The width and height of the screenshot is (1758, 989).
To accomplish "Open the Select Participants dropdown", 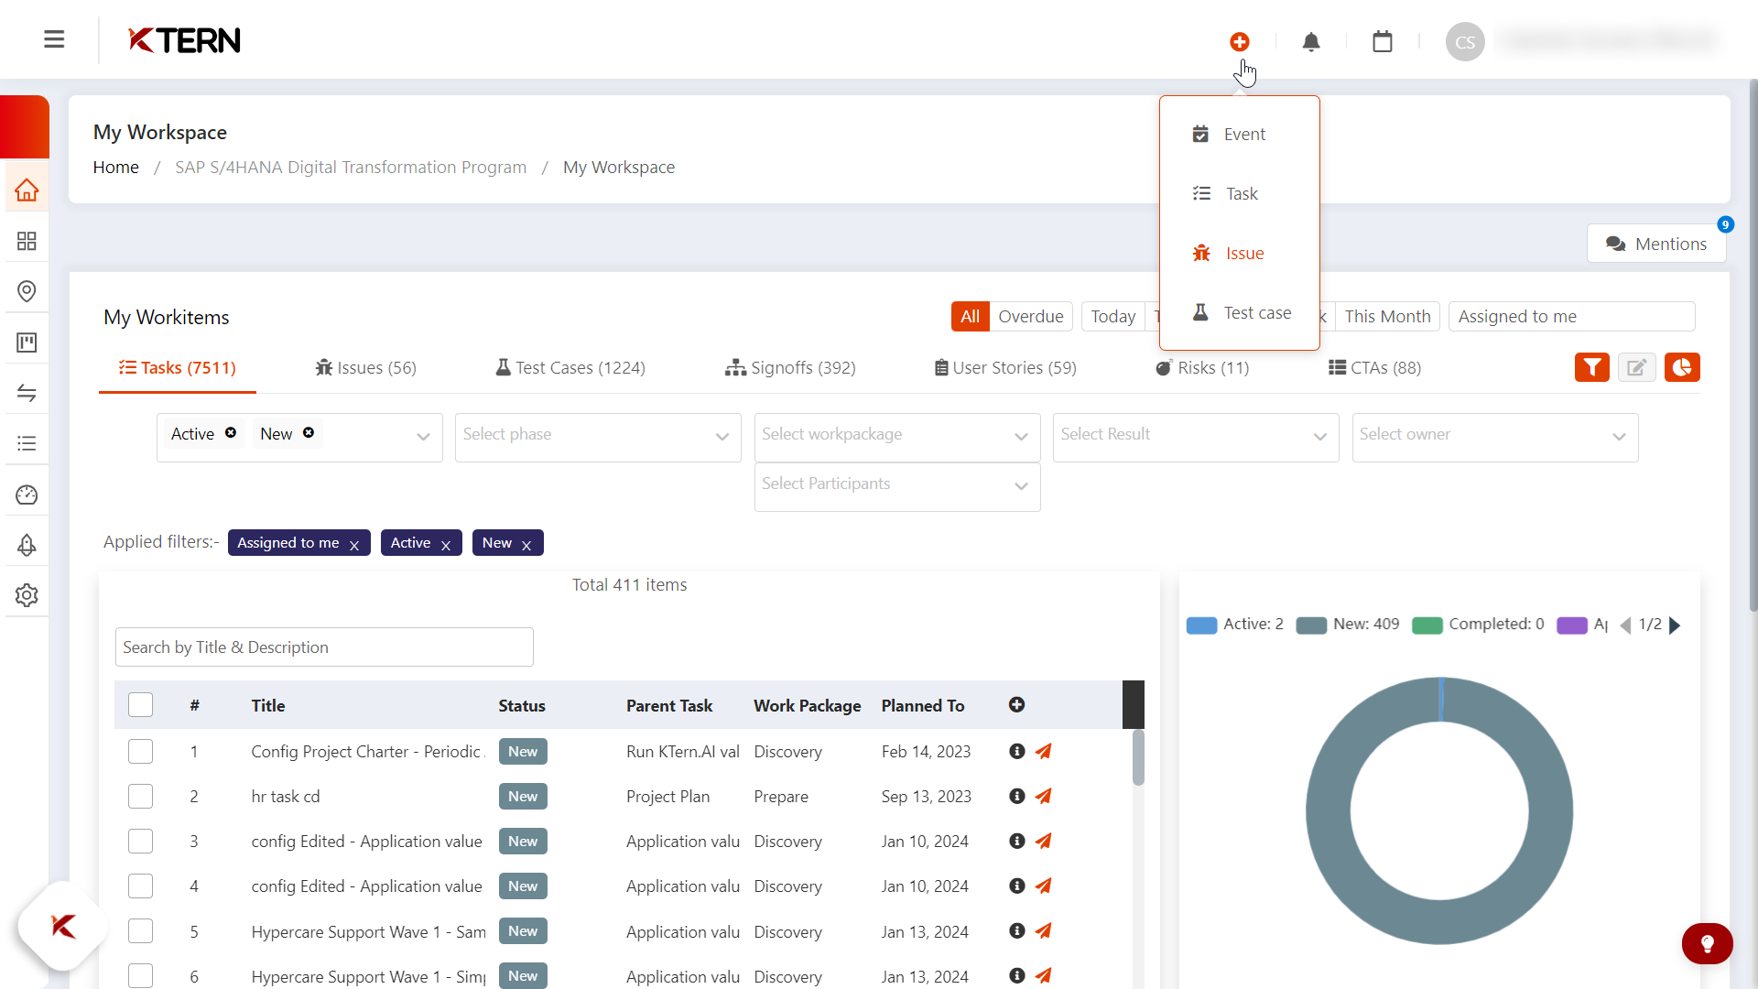I will tap(897, 486).
